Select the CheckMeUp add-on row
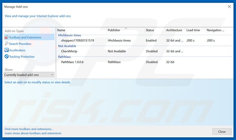The height and width of the screenshot is (140, 236). click(x=144, y=51)
